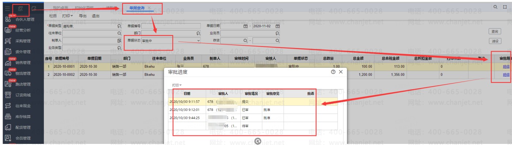The height and width of the screenshot is (145, 512).
Task: Click 退出 in the toolbar
Action: click(96, 16)
